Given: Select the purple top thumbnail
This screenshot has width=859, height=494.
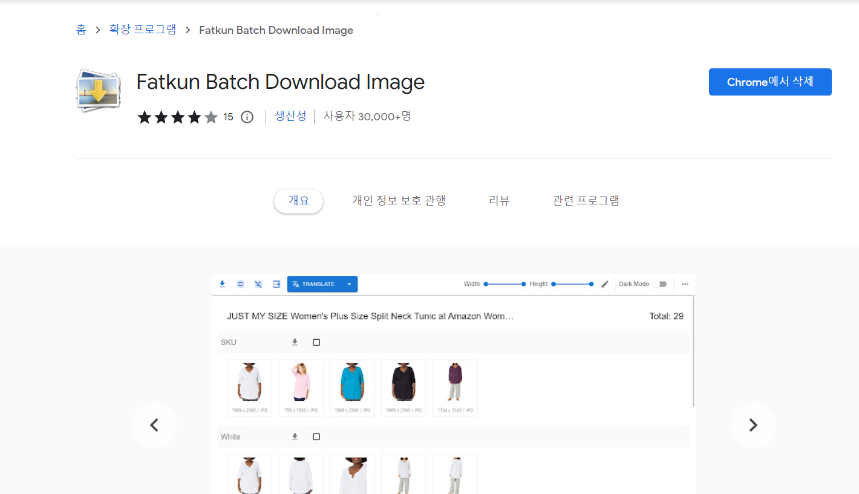Looking at the screenshot, I should coord(455,388).
